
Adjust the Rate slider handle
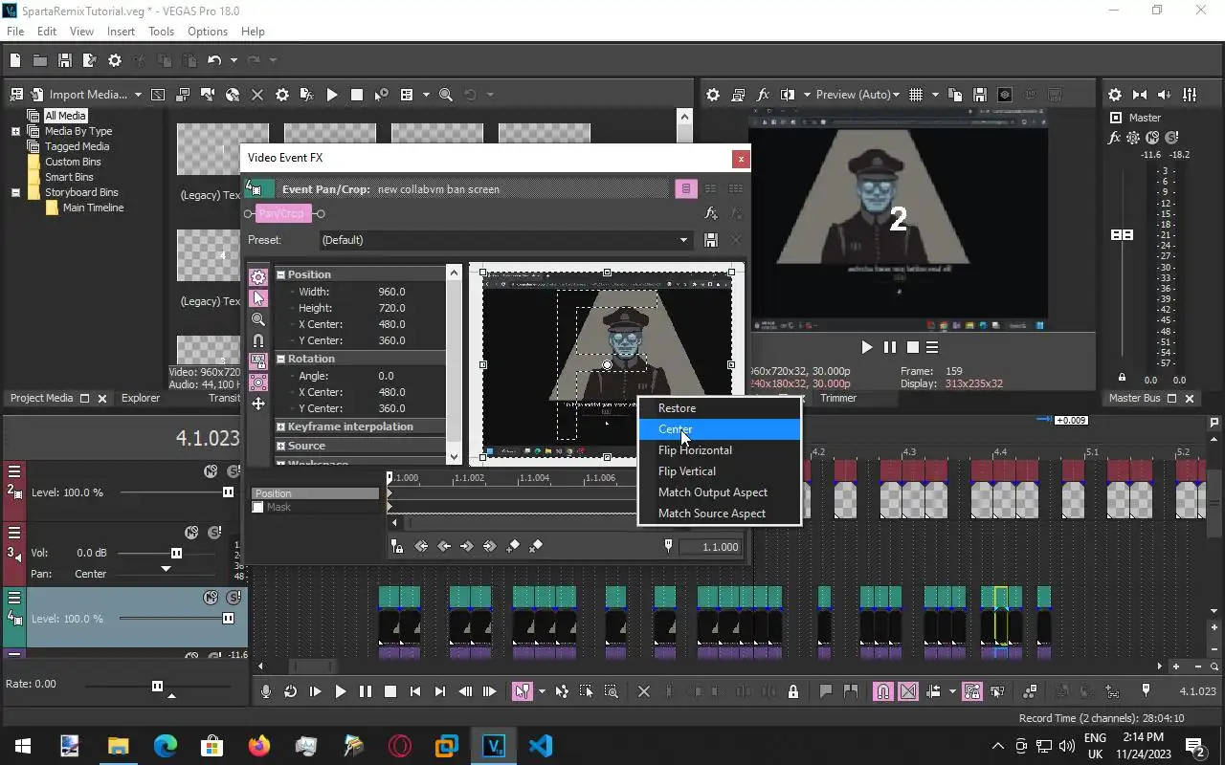click(x=157, y=686)
